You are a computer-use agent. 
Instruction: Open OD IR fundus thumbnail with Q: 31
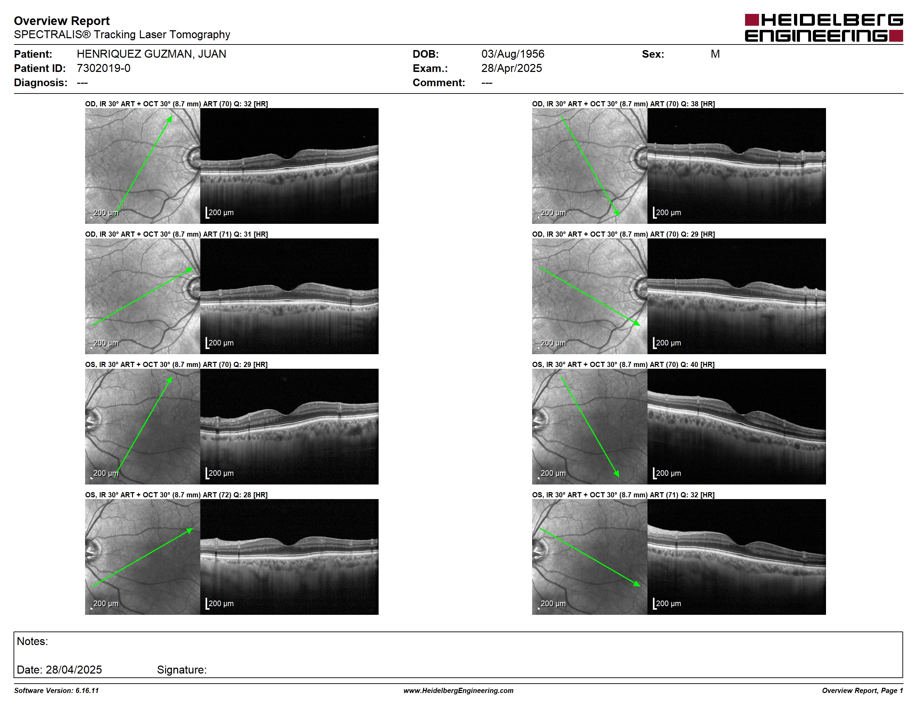point(142,296)
